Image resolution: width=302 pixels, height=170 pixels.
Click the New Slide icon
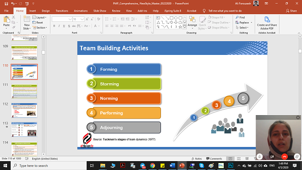27,20
